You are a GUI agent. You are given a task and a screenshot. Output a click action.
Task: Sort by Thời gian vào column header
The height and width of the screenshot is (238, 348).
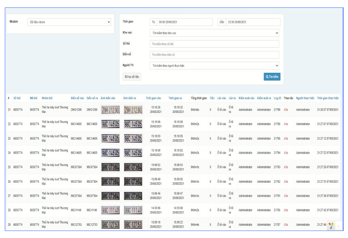153,98
